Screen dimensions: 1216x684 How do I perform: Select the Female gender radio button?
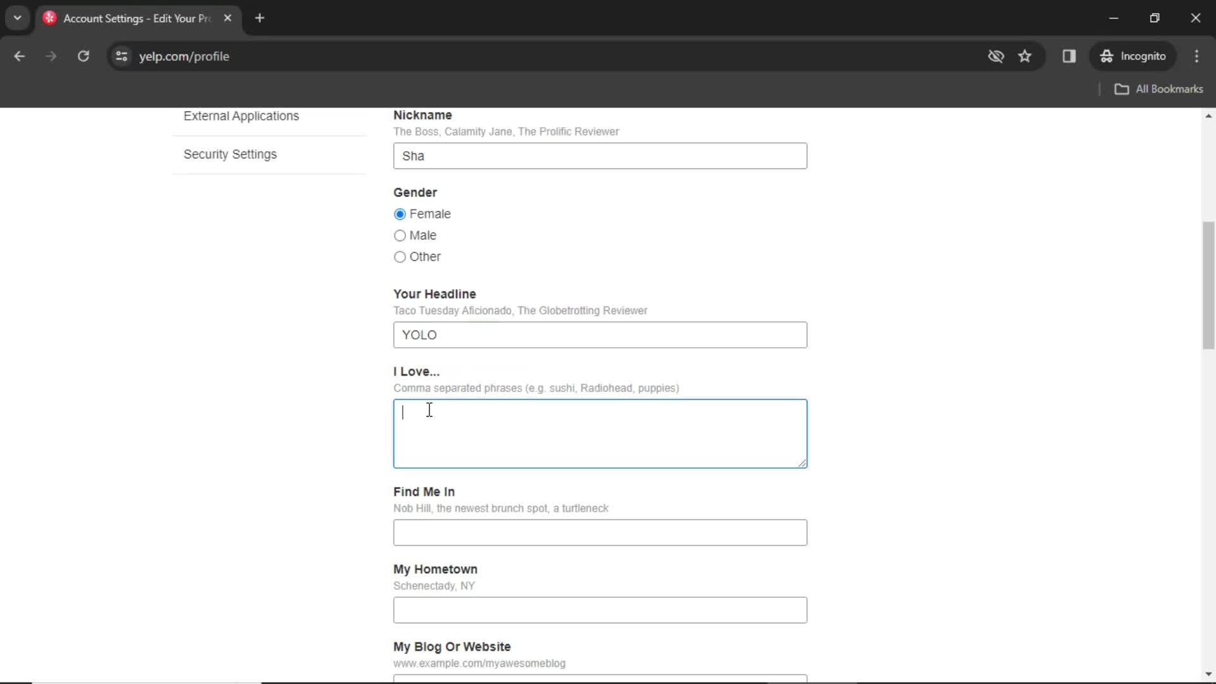click(x=399, y=214)
